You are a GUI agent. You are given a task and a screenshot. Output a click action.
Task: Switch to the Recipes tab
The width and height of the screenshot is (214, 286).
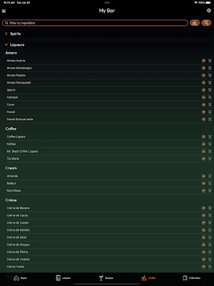click(x=106, y=278)
